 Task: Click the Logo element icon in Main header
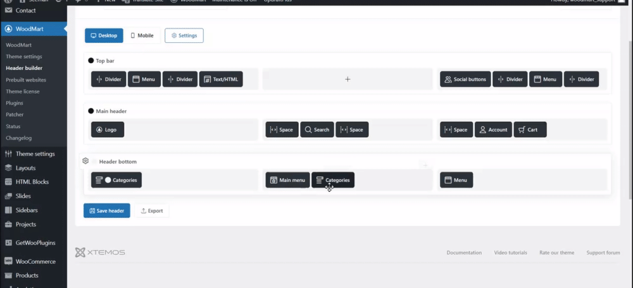[x=99, y=129]
